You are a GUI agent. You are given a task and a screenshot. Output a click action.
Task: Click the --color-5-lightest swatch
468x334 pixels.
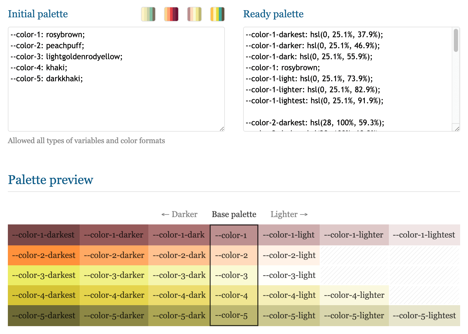point(425,316)
